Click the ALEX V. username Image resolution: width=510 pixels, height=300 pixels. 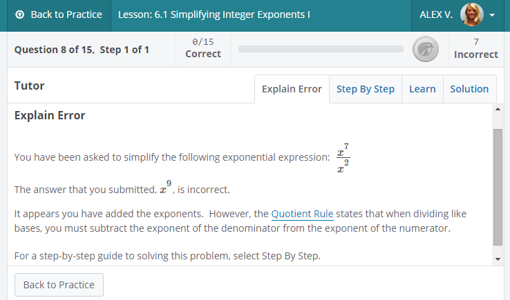pyautogui.click(x=436, y=14)
